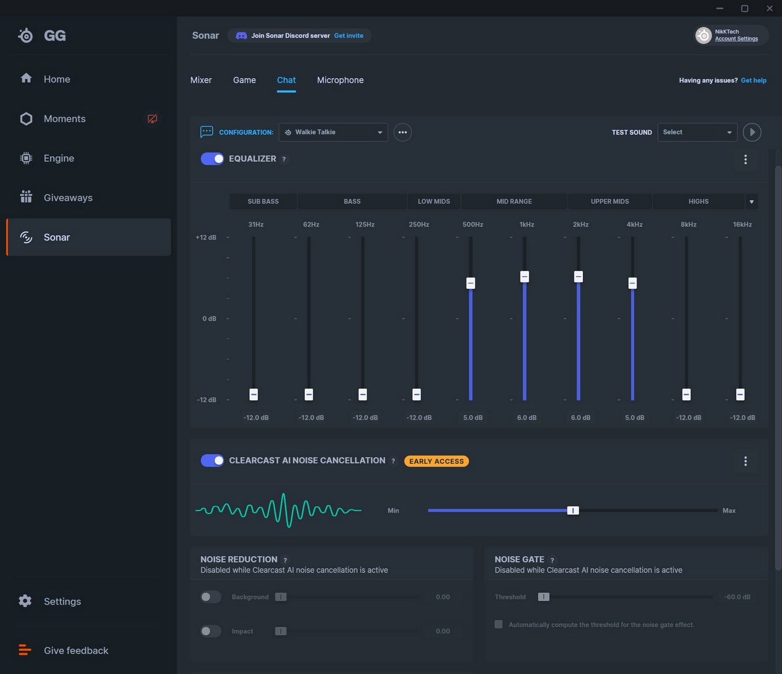Screen dimensions: 782x674
Task: Click the Get invite link
Action: [348, 35]
